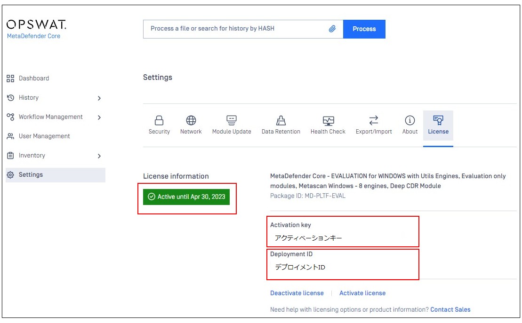Click the Settings gear icon

[x=10, y=175]
